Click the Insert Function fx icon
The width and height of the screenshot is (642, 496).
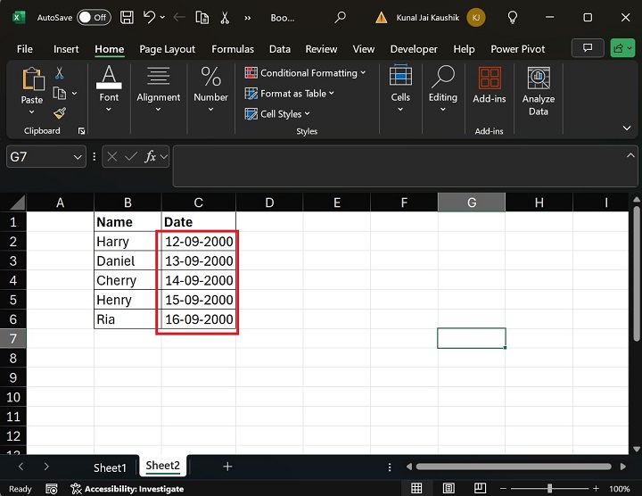(x=152, y=156)
